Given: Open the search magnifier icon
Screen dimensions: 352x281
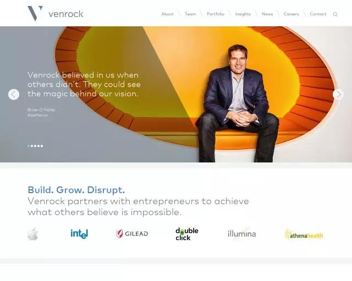Looking at the screenshot, I should tap(335, 14).
